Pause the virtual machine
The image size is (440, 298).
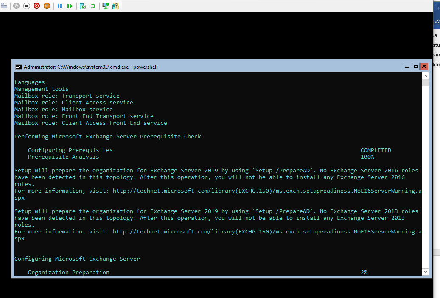[x=60, y=6]
